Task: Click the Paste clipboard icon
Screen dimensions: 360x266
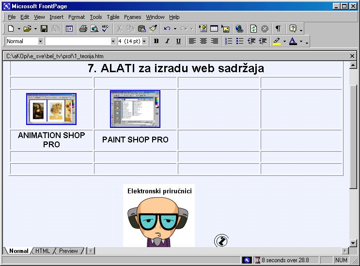Action: [142, 29]
